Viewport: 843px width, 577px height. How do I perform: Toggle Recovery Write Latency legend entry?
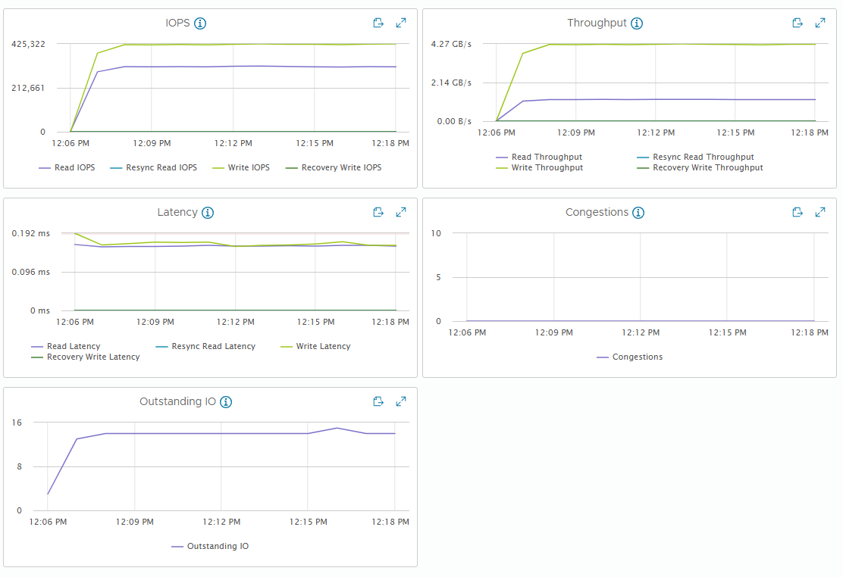point(86,357)
